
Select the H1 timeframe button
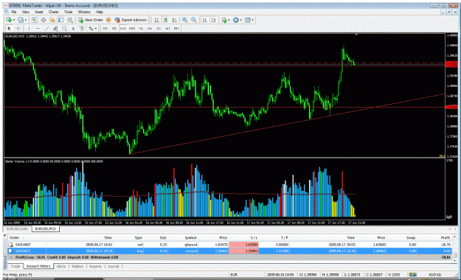[x=141, y=29]
